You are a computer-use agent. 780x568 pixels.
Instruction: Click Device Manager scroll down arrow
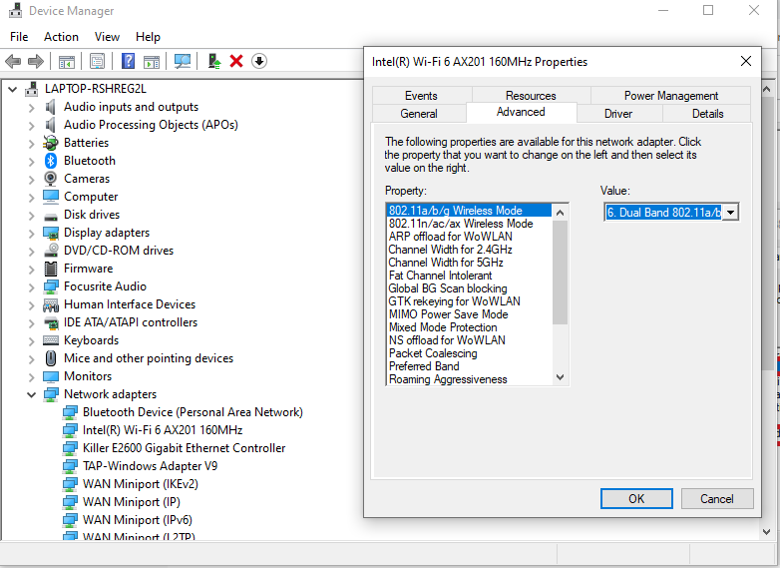(767, 532)
